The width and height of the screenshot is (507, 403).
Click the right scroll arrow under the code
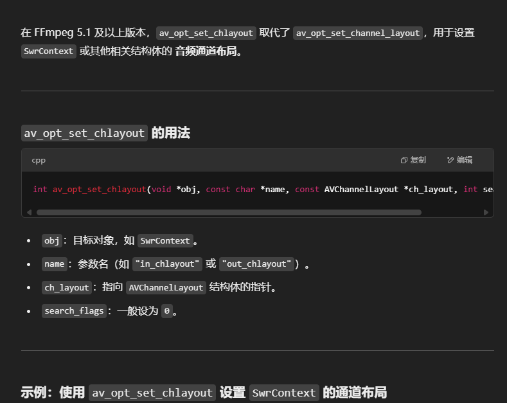coord(486,212)
